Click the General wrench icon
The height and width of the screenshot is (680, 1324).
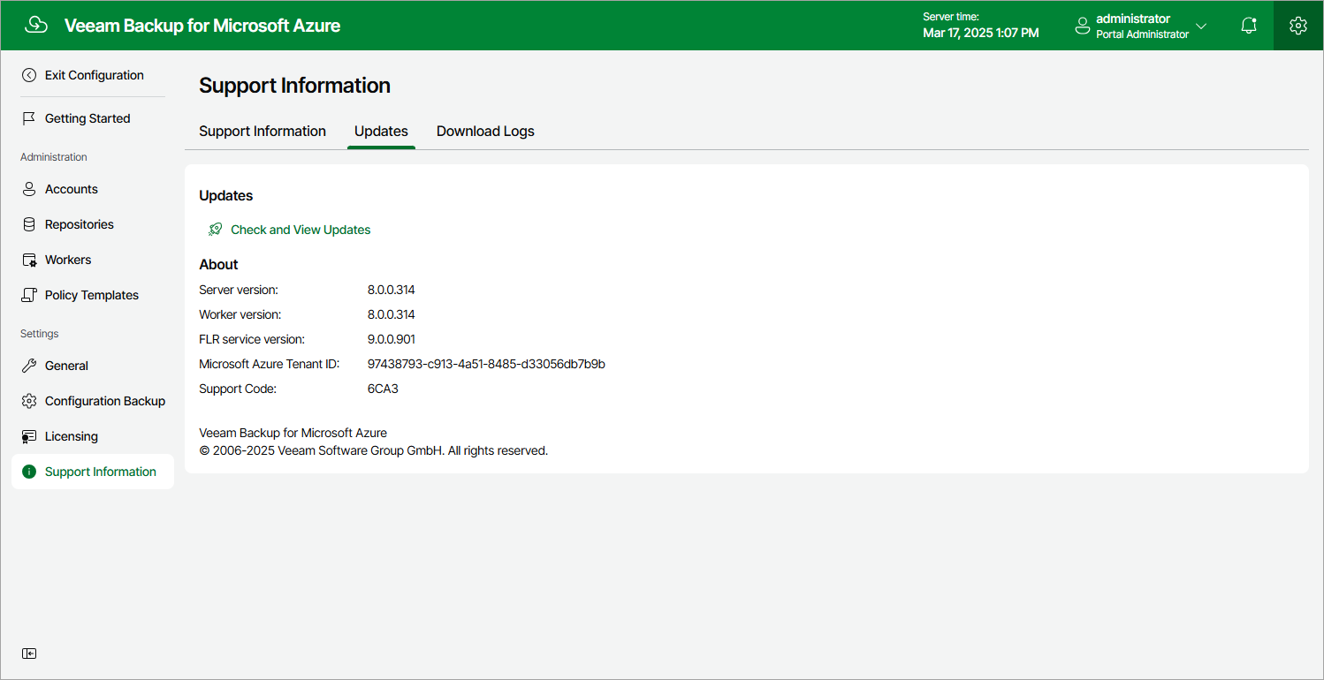29,366
